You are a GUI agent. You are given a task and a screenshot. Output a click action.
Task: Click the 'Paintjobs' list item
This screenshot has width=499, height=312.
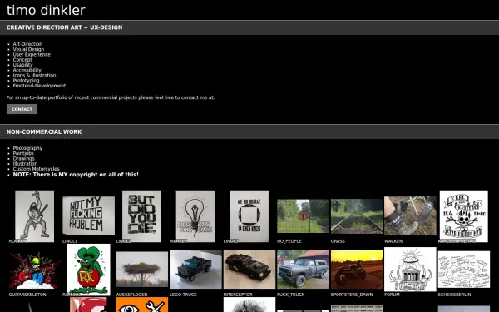(x=23, y=153)
